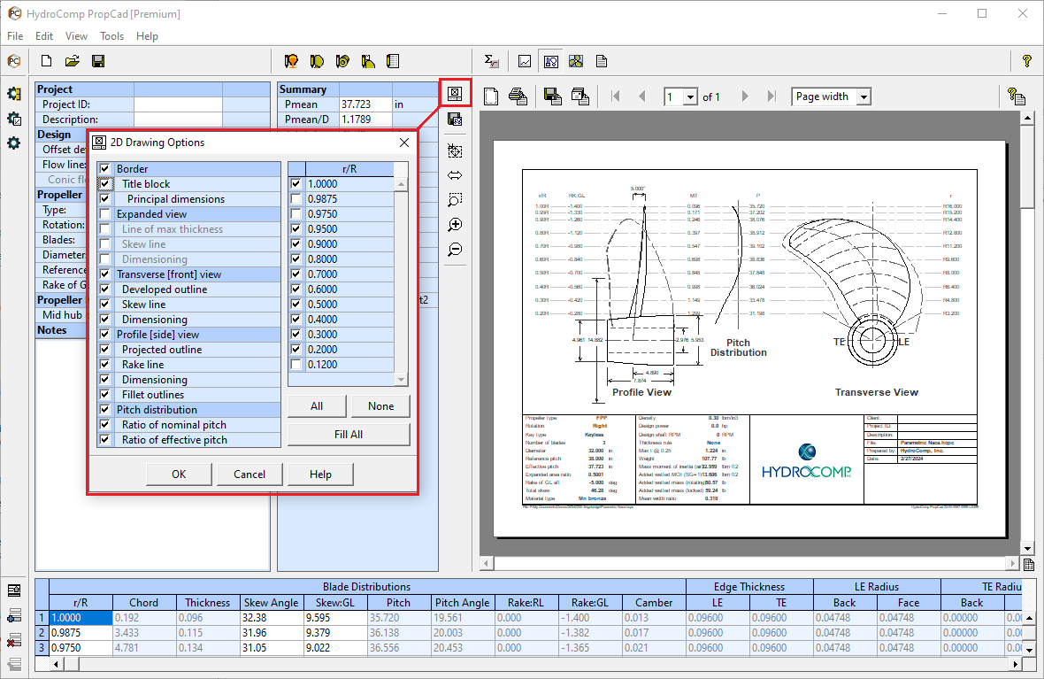Viewport: 1044px width, 679px height.
Task: Click Cancel in 2D Drawing Options
Action: point(249,475)
